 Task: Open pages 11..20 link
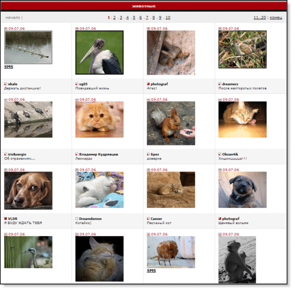[x=260, y=18]
